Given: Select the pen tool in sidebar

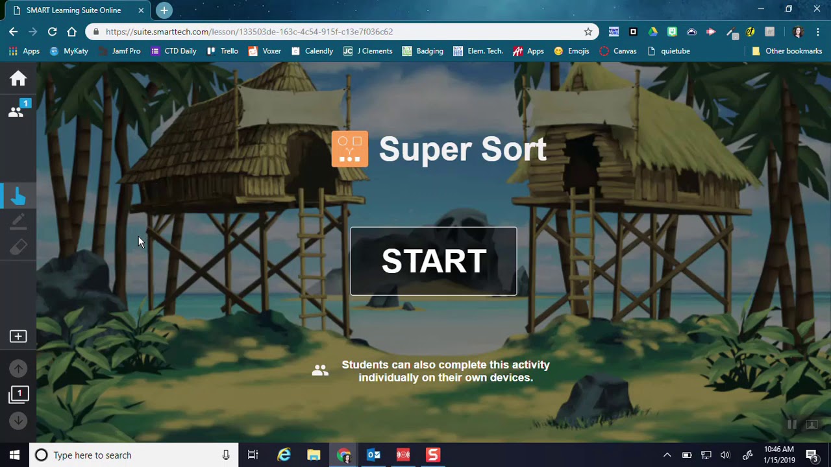Looking at the screenshot, I should (x=18, y=222).
